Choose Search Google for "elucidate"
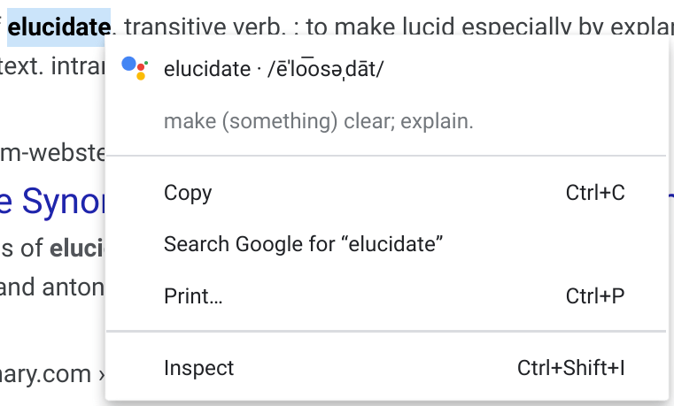 coord(303,244)
